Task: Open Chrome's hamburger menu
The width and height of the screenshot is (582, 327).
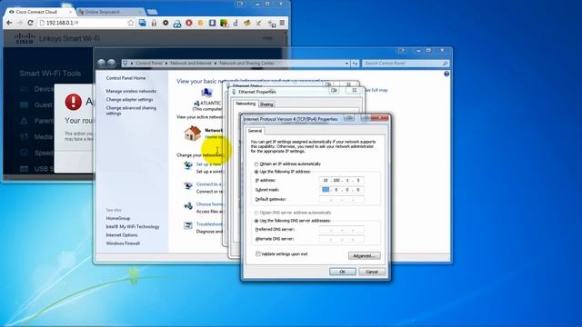Action: pos(282,23)
